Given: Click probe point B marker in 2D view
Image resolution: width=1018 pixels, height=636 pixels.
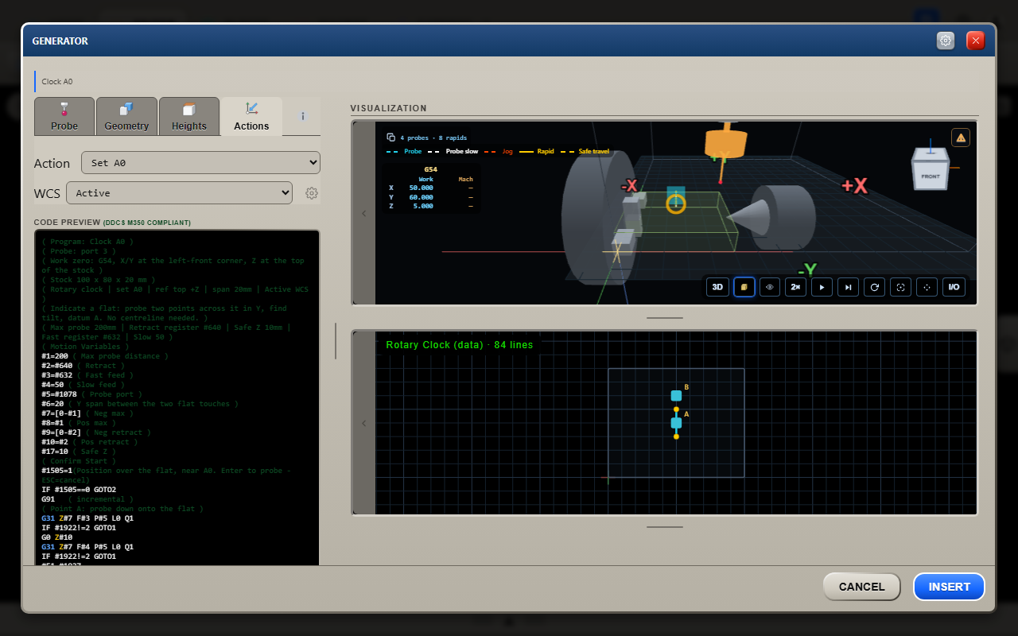Looking at the screenshot, I should coord(676,395).
